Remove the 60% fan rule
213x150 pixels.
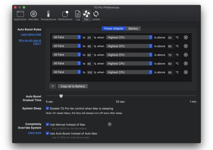(x=186, y=55)
